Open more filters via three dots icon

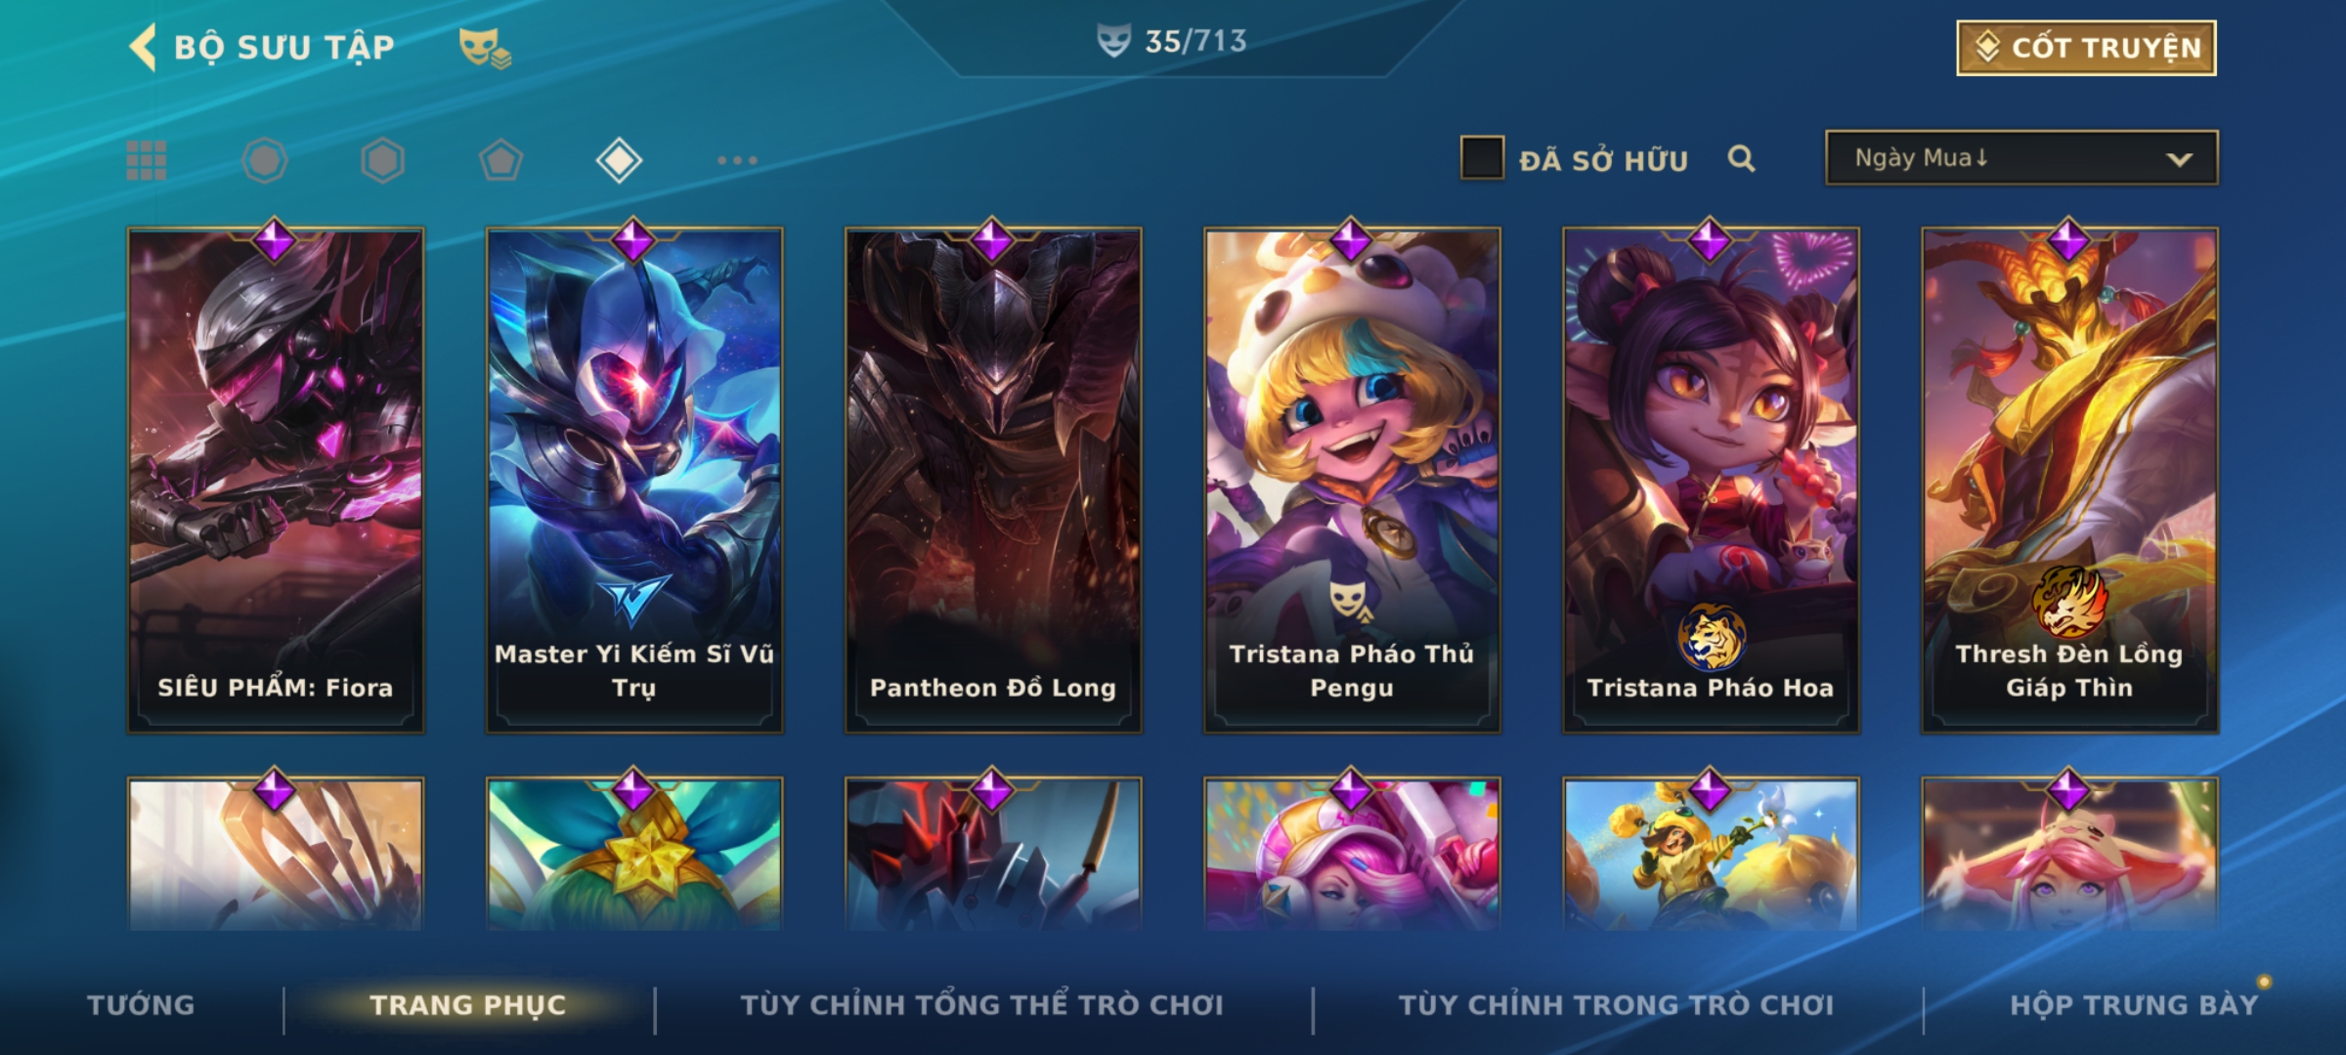coord(737,160)
